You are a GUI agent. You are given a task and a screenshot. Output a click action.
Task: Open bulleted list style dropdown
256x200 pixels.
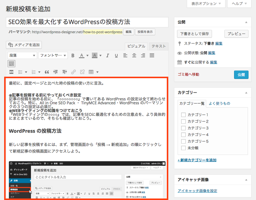[x=26, y=72]
